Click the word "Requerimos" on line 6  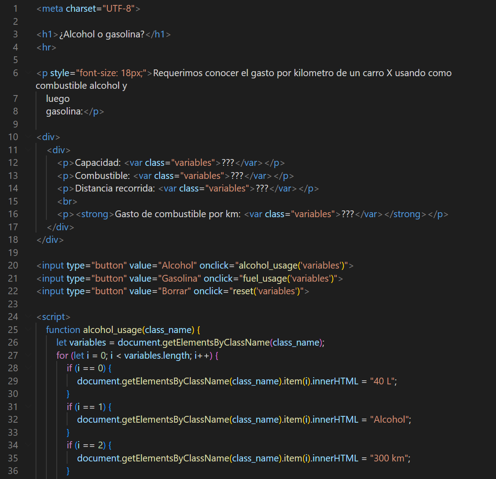178,73
